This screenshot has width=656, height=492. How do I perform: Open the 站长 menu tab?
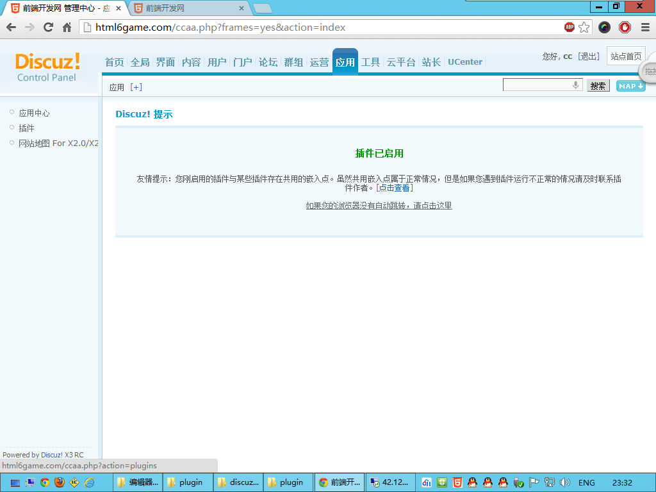click(x=431, y=62)
